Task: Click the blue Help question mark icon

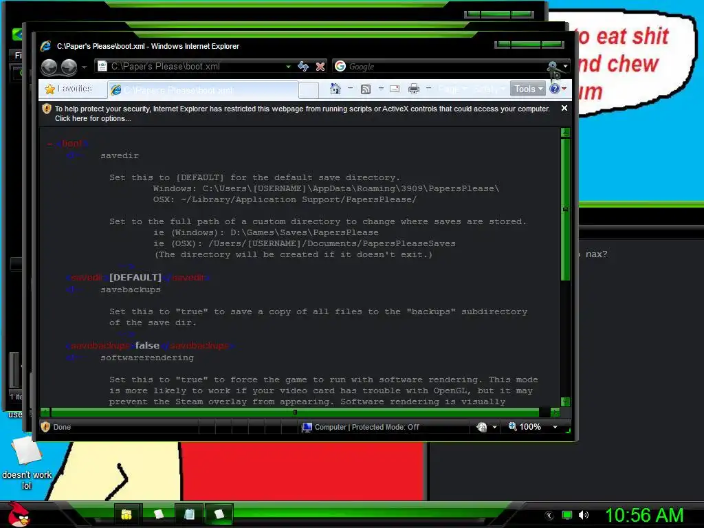Action: click(x=555, y=89)
